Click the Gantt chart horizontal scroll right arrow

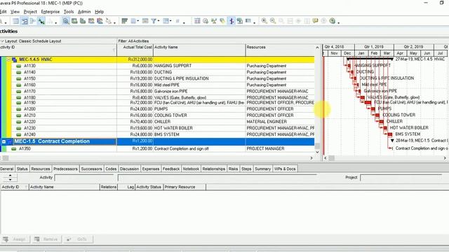445,158
